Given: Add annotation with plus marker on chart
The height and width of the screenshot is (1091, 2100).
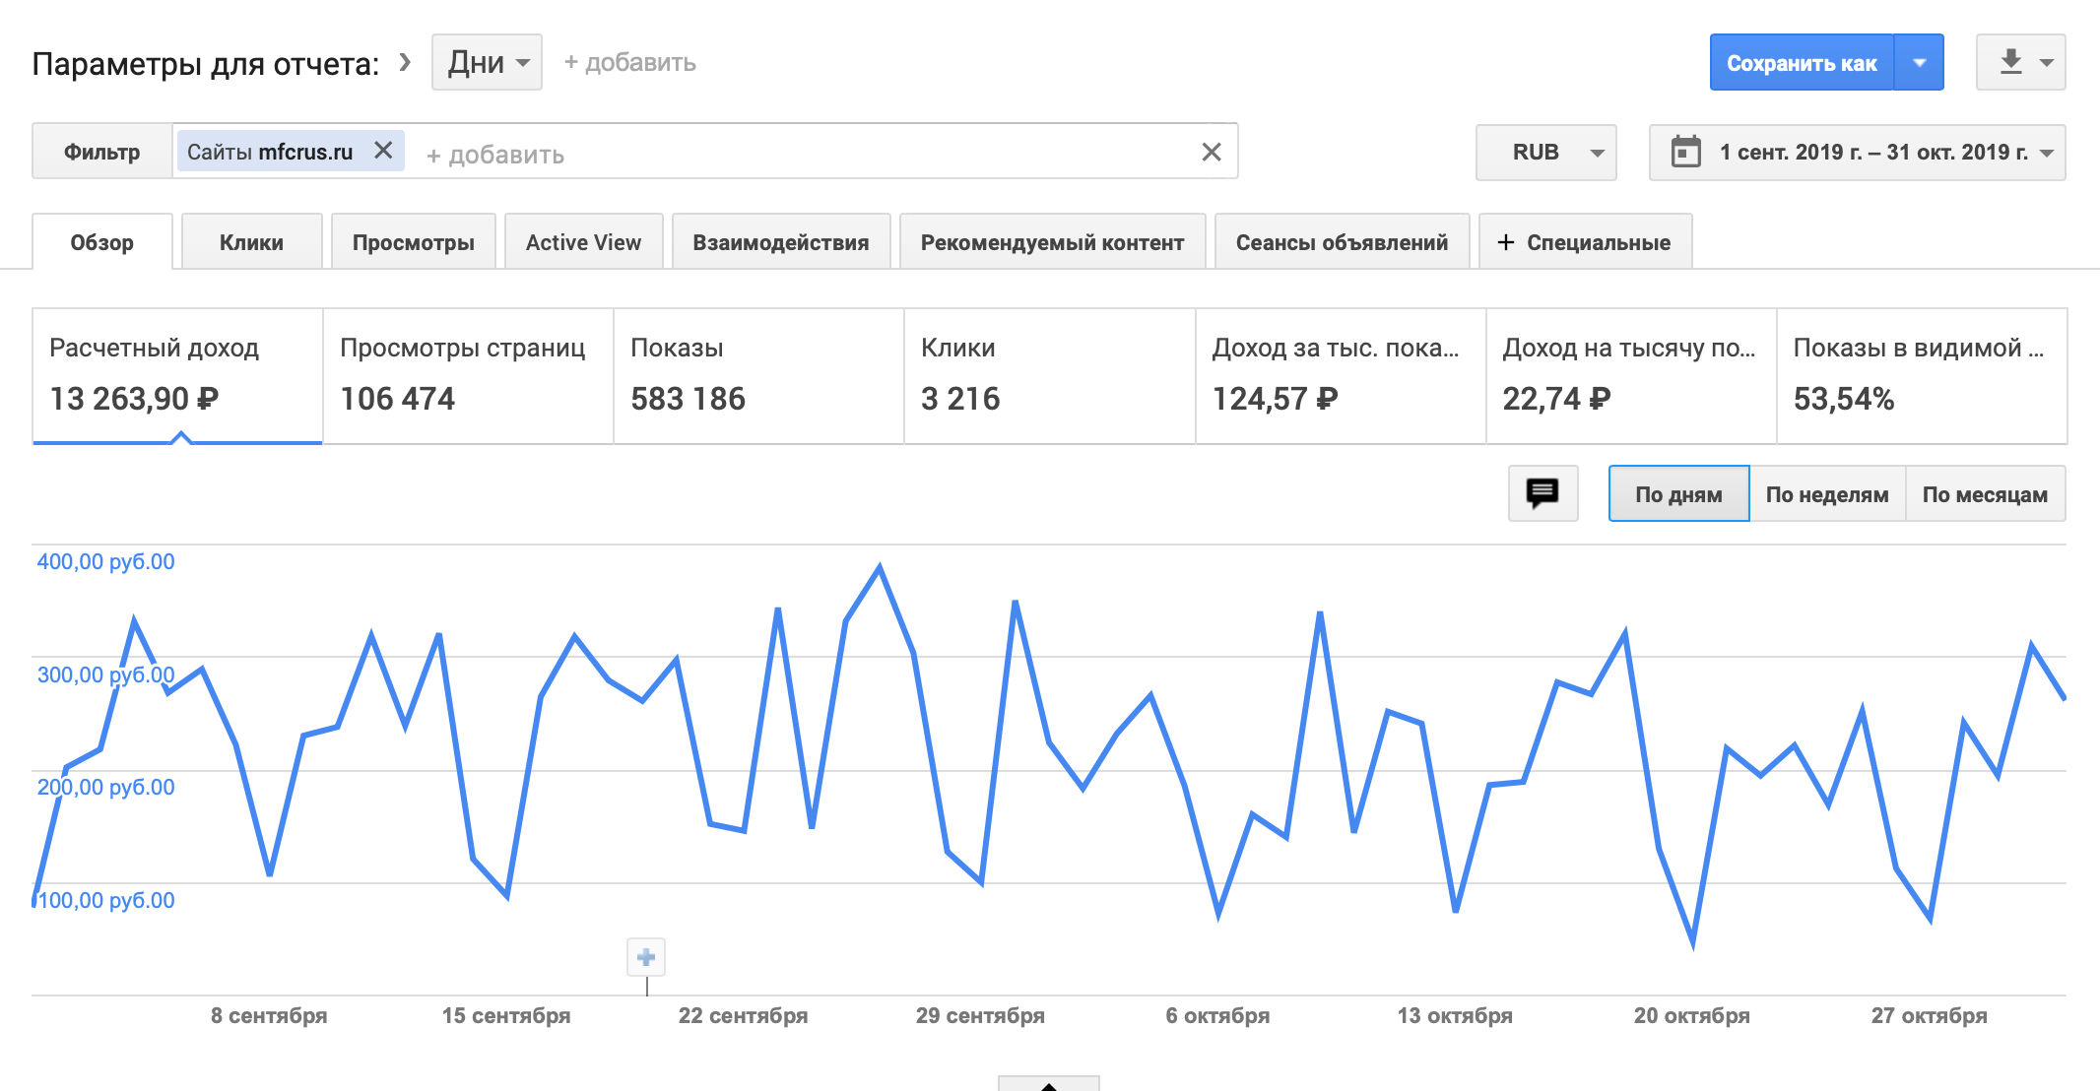Looking at the screenshot, I should pos(646,957).
